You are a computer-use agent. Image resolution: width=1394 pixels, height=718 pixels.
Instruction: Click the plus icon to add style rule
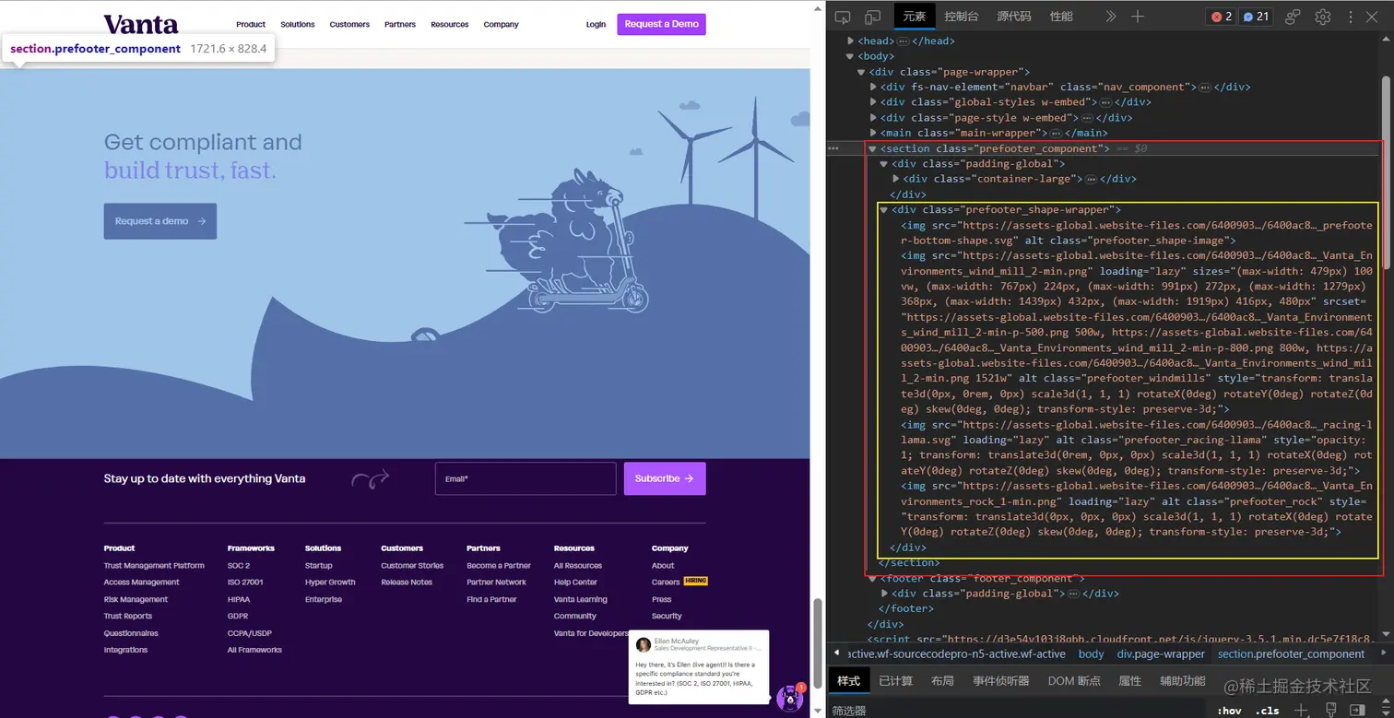point(1301,710)
